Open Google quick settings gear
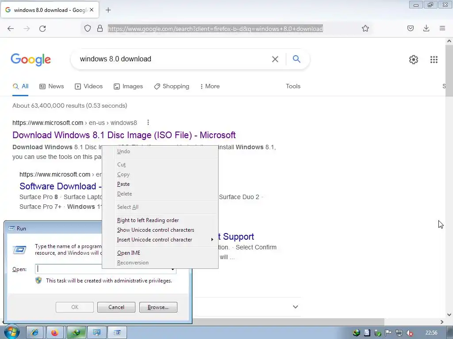The height and width of the screenshot is (339, 453). 414,60
